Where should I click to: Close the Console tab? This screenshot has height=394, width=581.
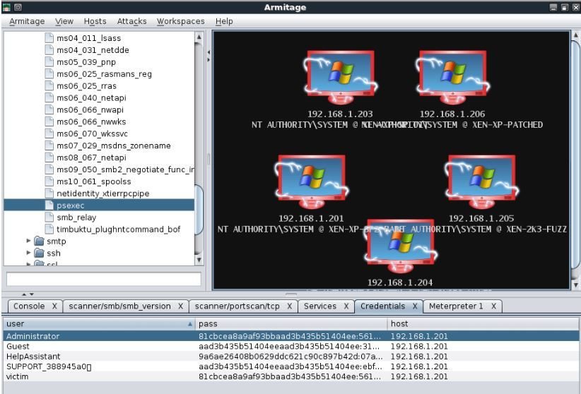point(54,306)
